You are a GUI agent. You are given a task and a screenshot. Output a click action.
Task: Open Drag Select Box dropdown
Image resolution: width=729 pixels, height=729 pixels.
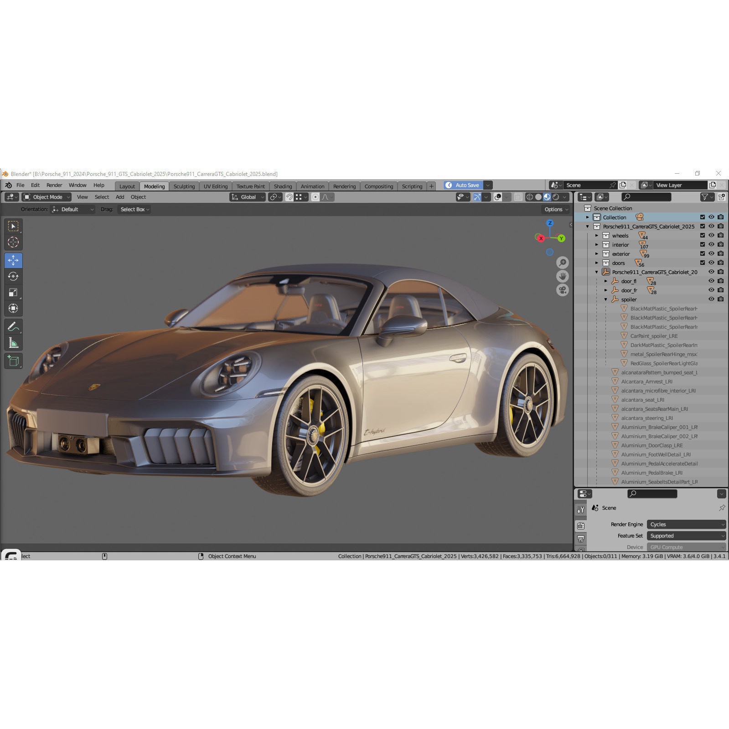134,209
